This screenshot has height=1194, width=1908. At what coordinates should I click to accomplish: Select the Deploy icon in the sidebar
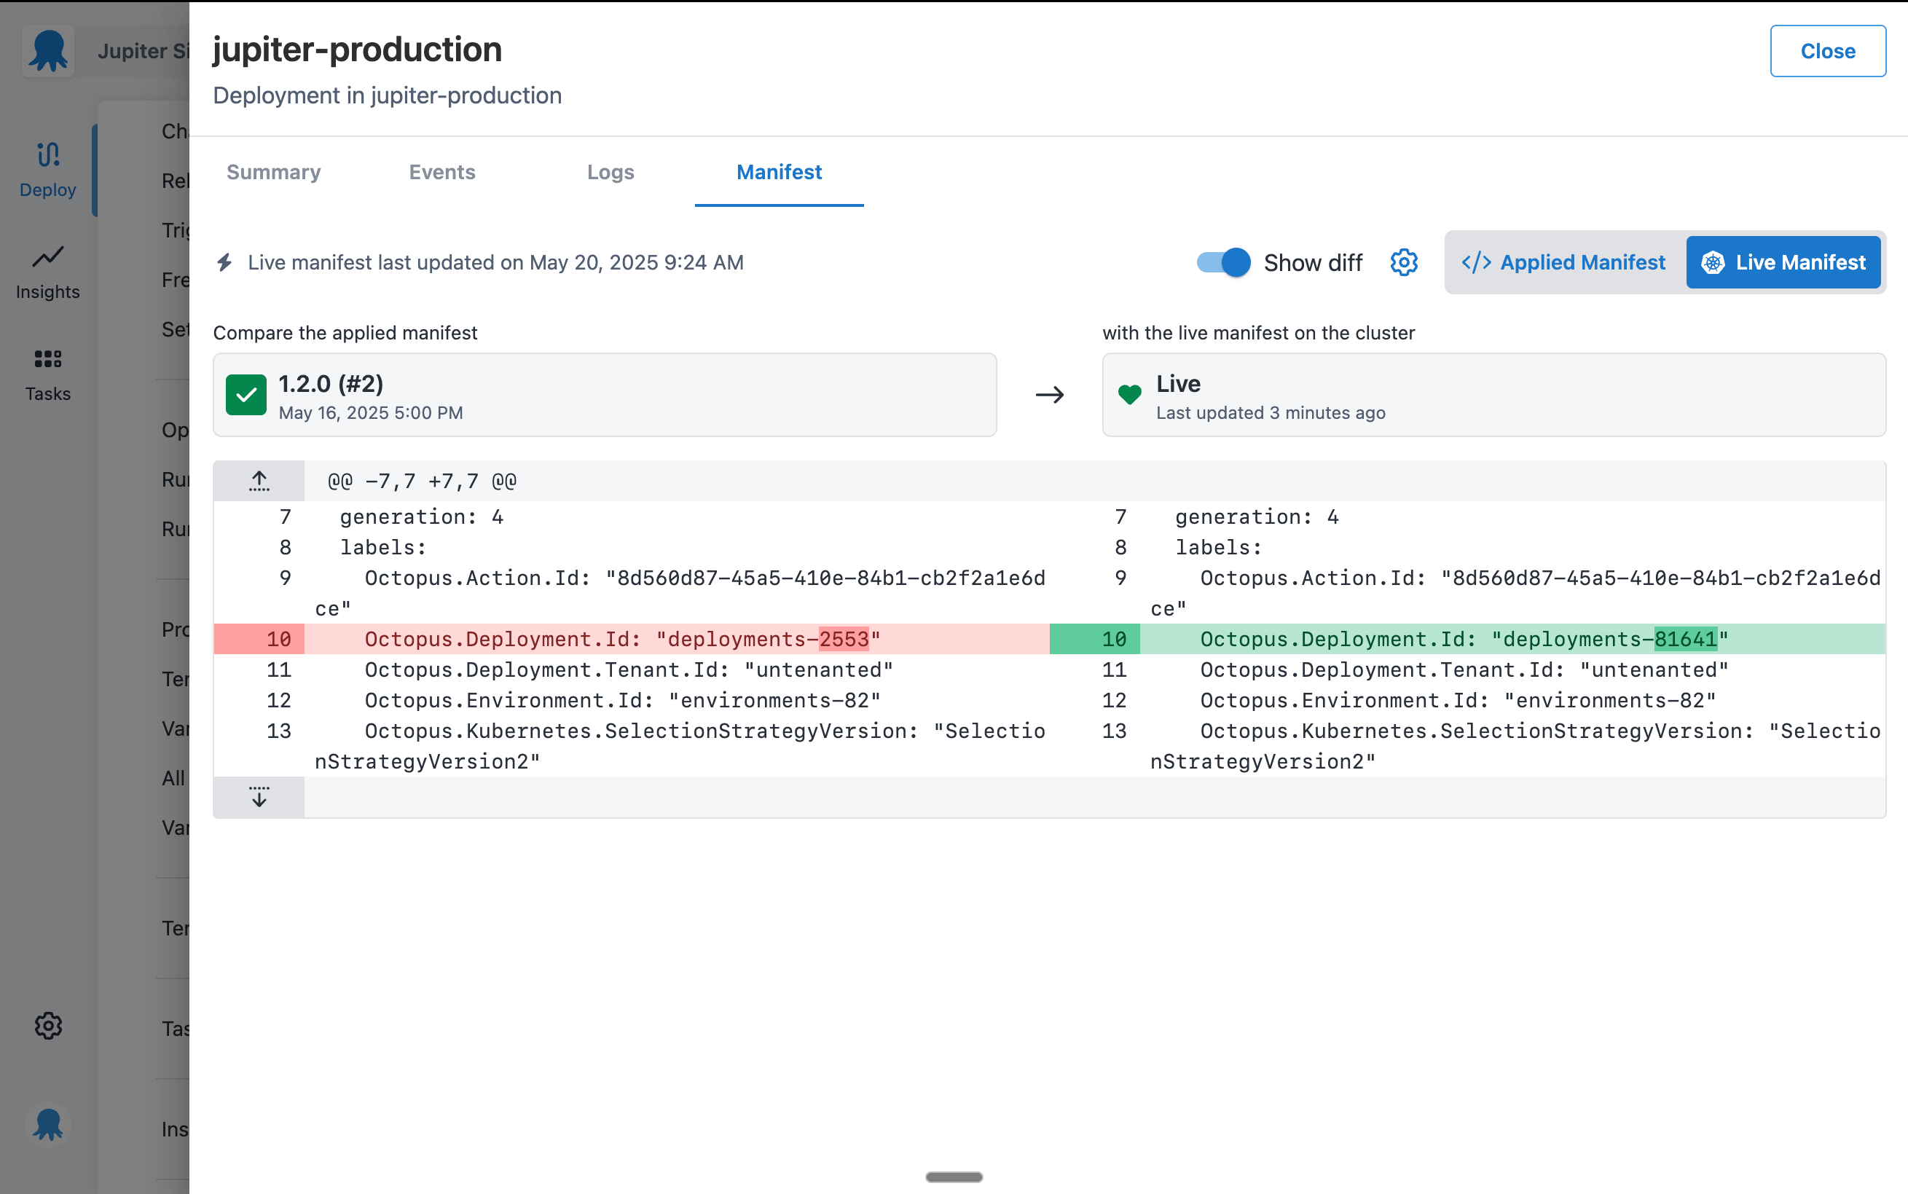tap(47, 168)
